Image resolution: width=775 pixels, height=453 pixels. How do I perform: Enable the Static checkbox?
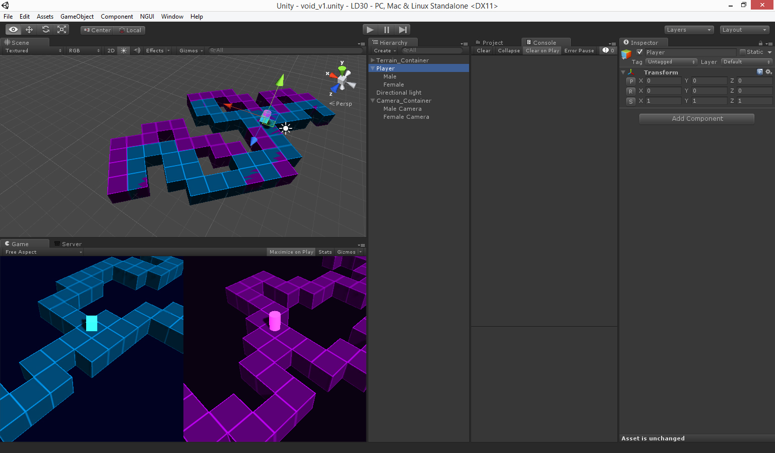click(x=743, y=52)
